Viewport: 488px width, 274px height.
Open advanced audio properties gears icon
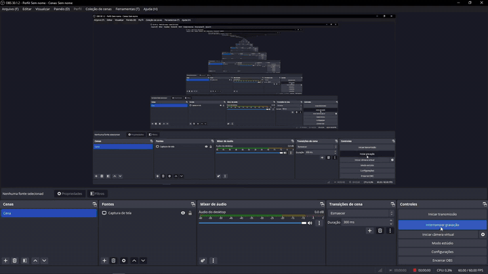coord(203,260)
